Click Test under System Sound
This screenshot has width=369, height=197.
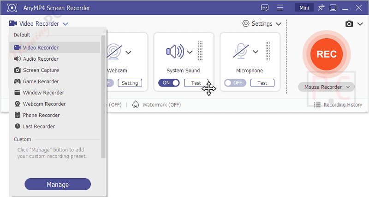coord(196,83)
